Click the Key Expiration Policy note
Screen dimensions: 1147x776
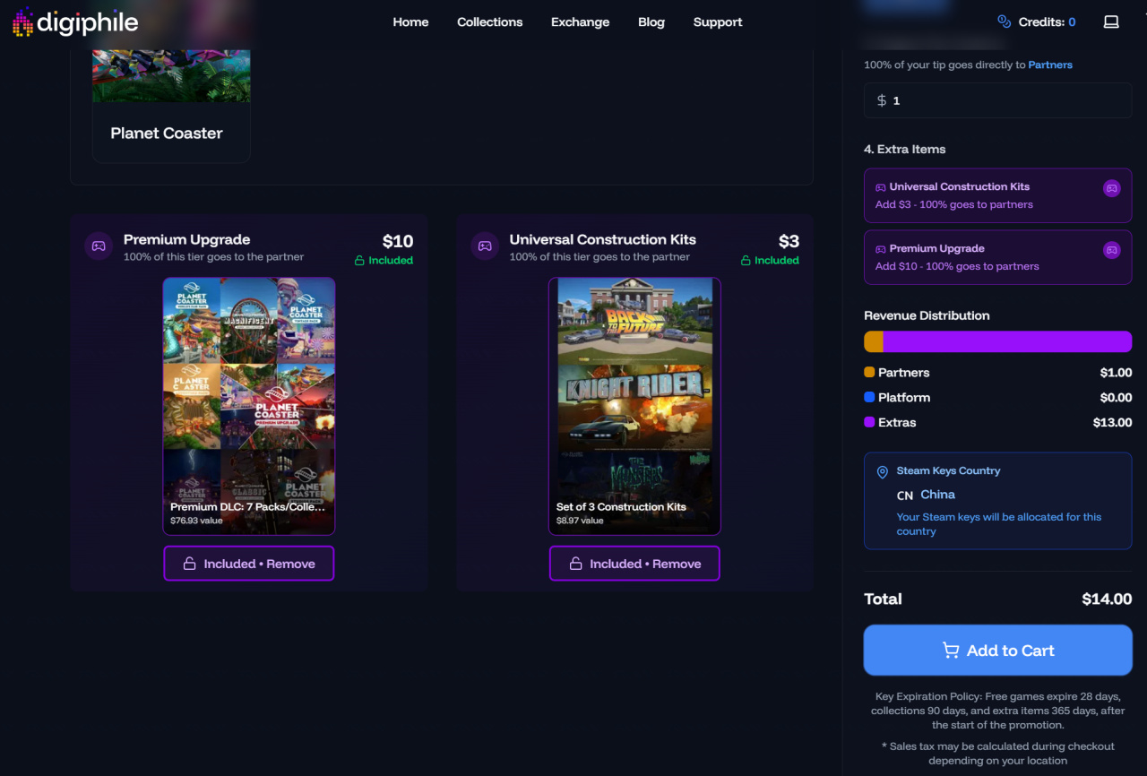tap(997, 711)
